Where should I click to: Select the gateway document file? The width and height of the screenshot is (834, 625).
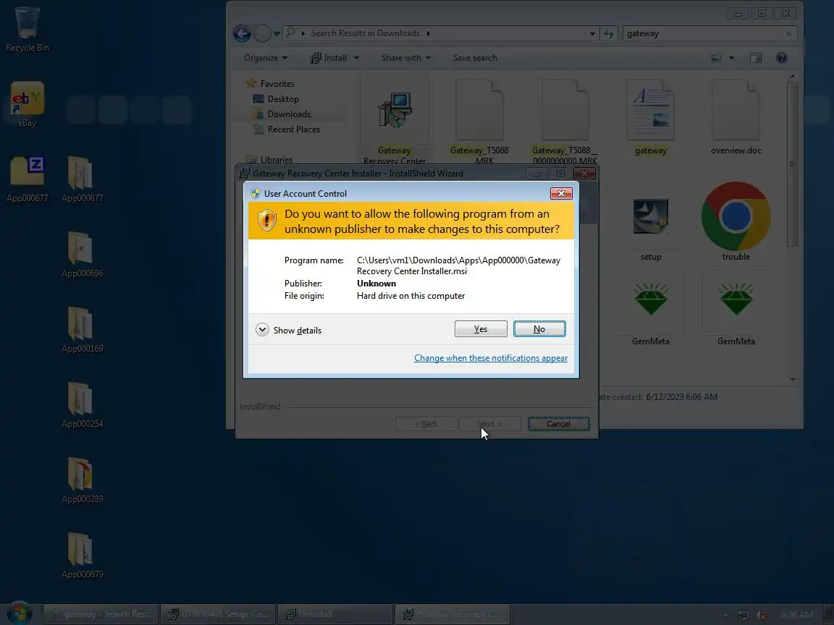point(651,118)
